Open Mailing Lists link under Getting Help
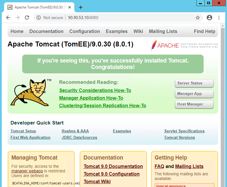This screenshot has width=227, height=187. pyautogui.click(x=189, y=166)
